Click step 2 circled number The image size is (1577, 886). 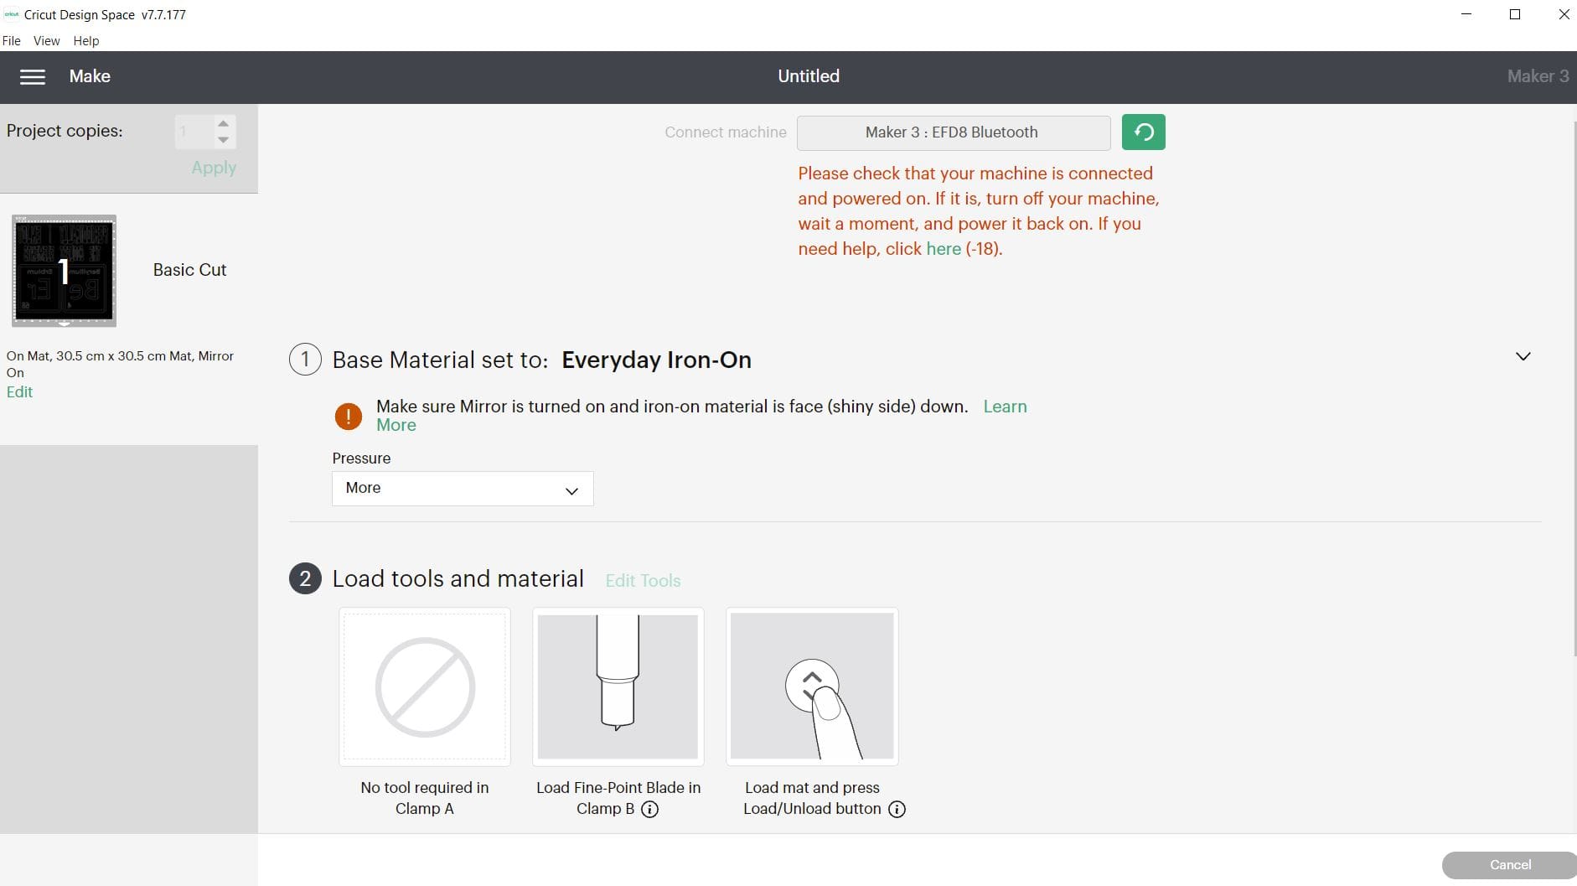click(x=305, y=578)
